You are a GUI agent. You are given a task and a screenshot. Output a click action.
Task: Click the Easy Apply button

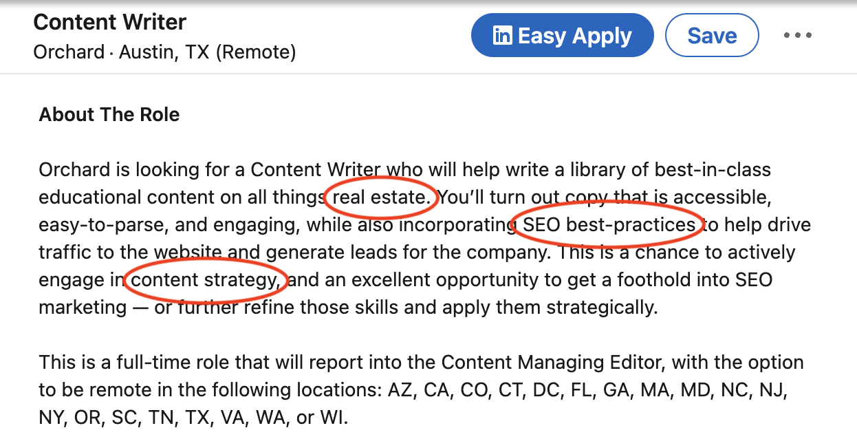point(562,36)
